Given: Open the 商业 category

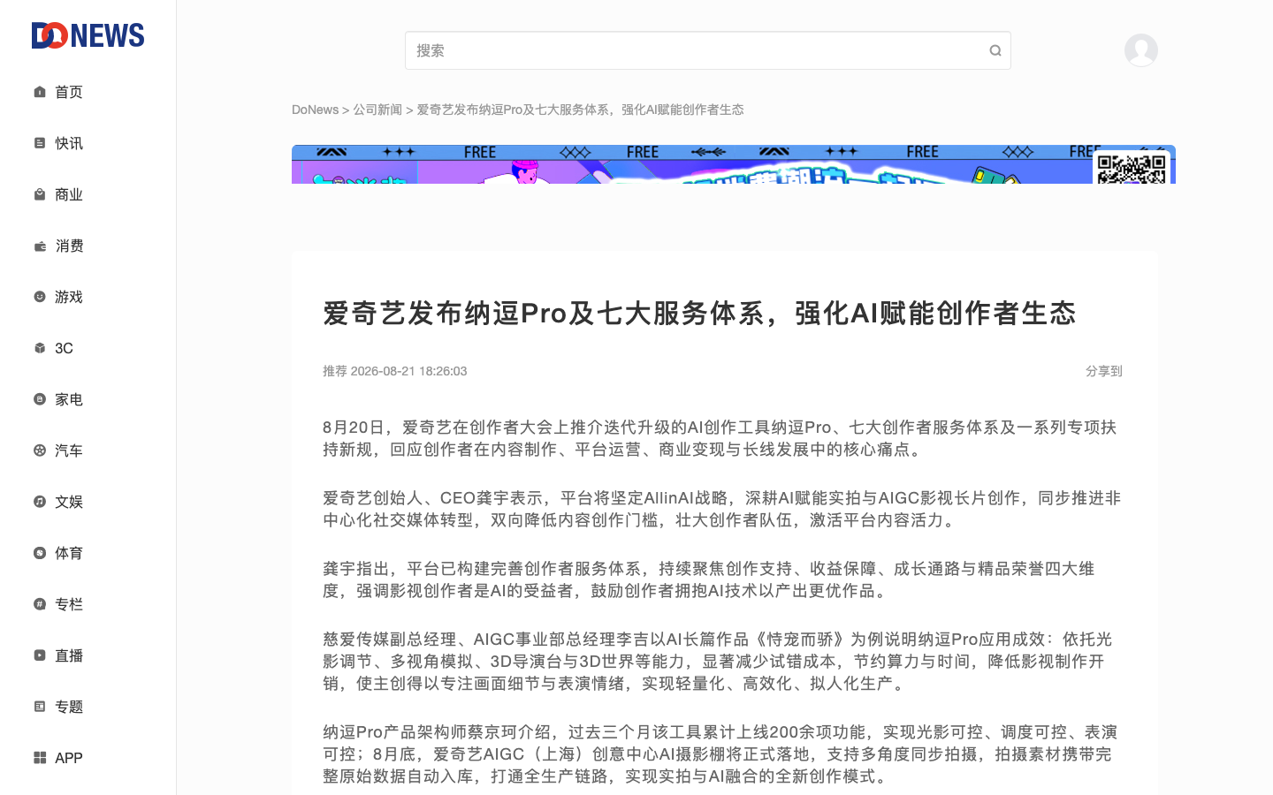Looking at the screenshot, I should pos(69,194).
